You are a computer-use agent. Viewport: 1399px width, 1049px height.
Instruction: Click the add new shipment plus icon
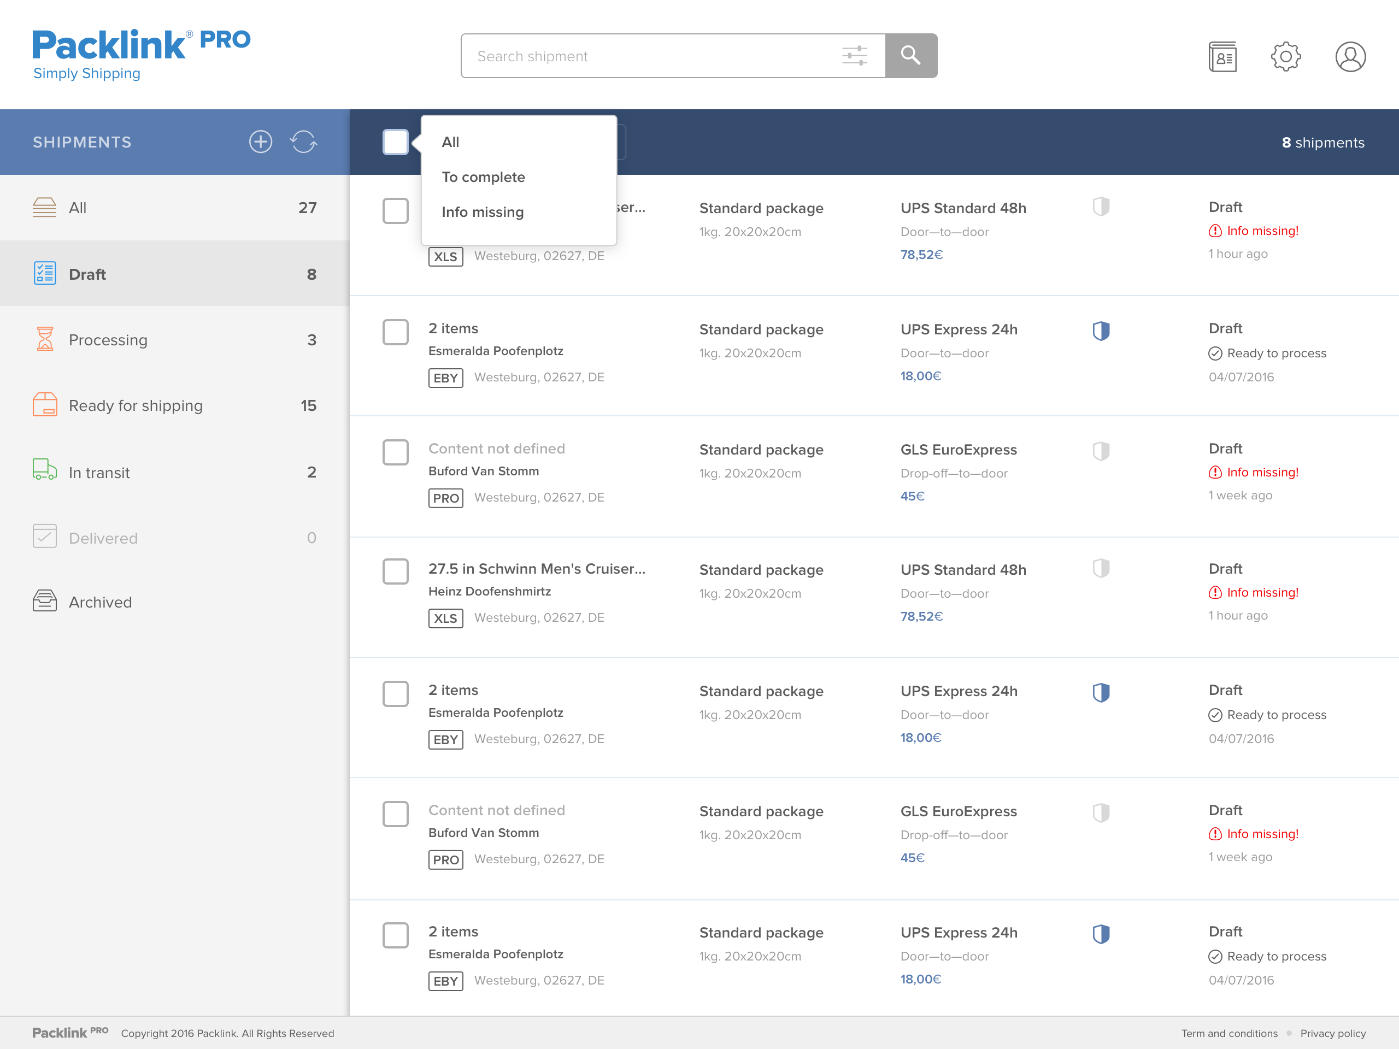coord(260,142)
